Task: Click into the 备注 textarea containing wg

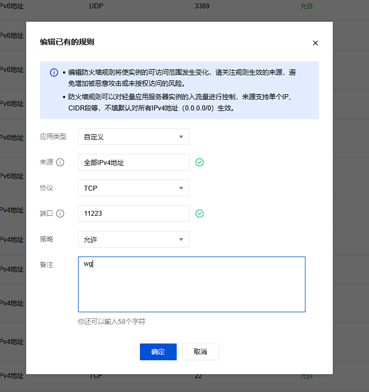Action: pyautogui.click(x=192, y=284)
